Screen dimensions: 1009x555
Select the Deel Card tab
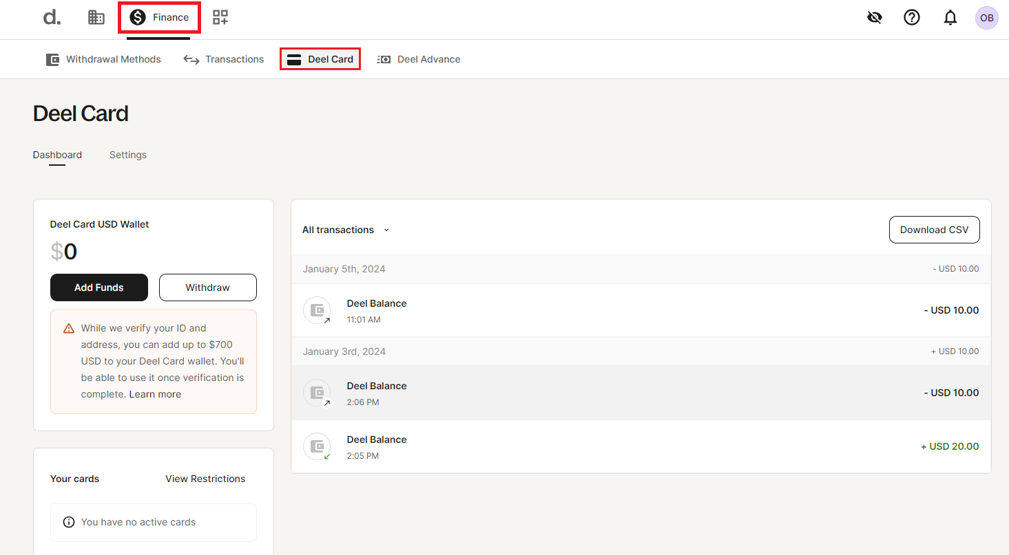[320, 59]
